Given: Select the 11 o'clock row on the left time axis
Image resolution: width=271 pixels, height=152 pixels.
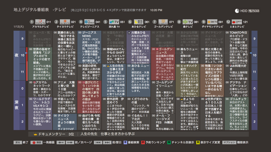Looking at the screenshot, I should click(x=22, y=72).
